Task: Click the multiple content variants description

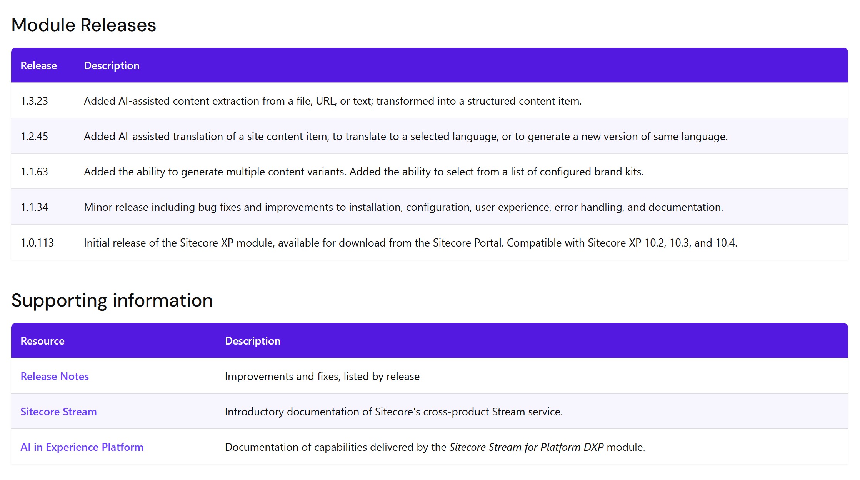Action: (363, 172)
